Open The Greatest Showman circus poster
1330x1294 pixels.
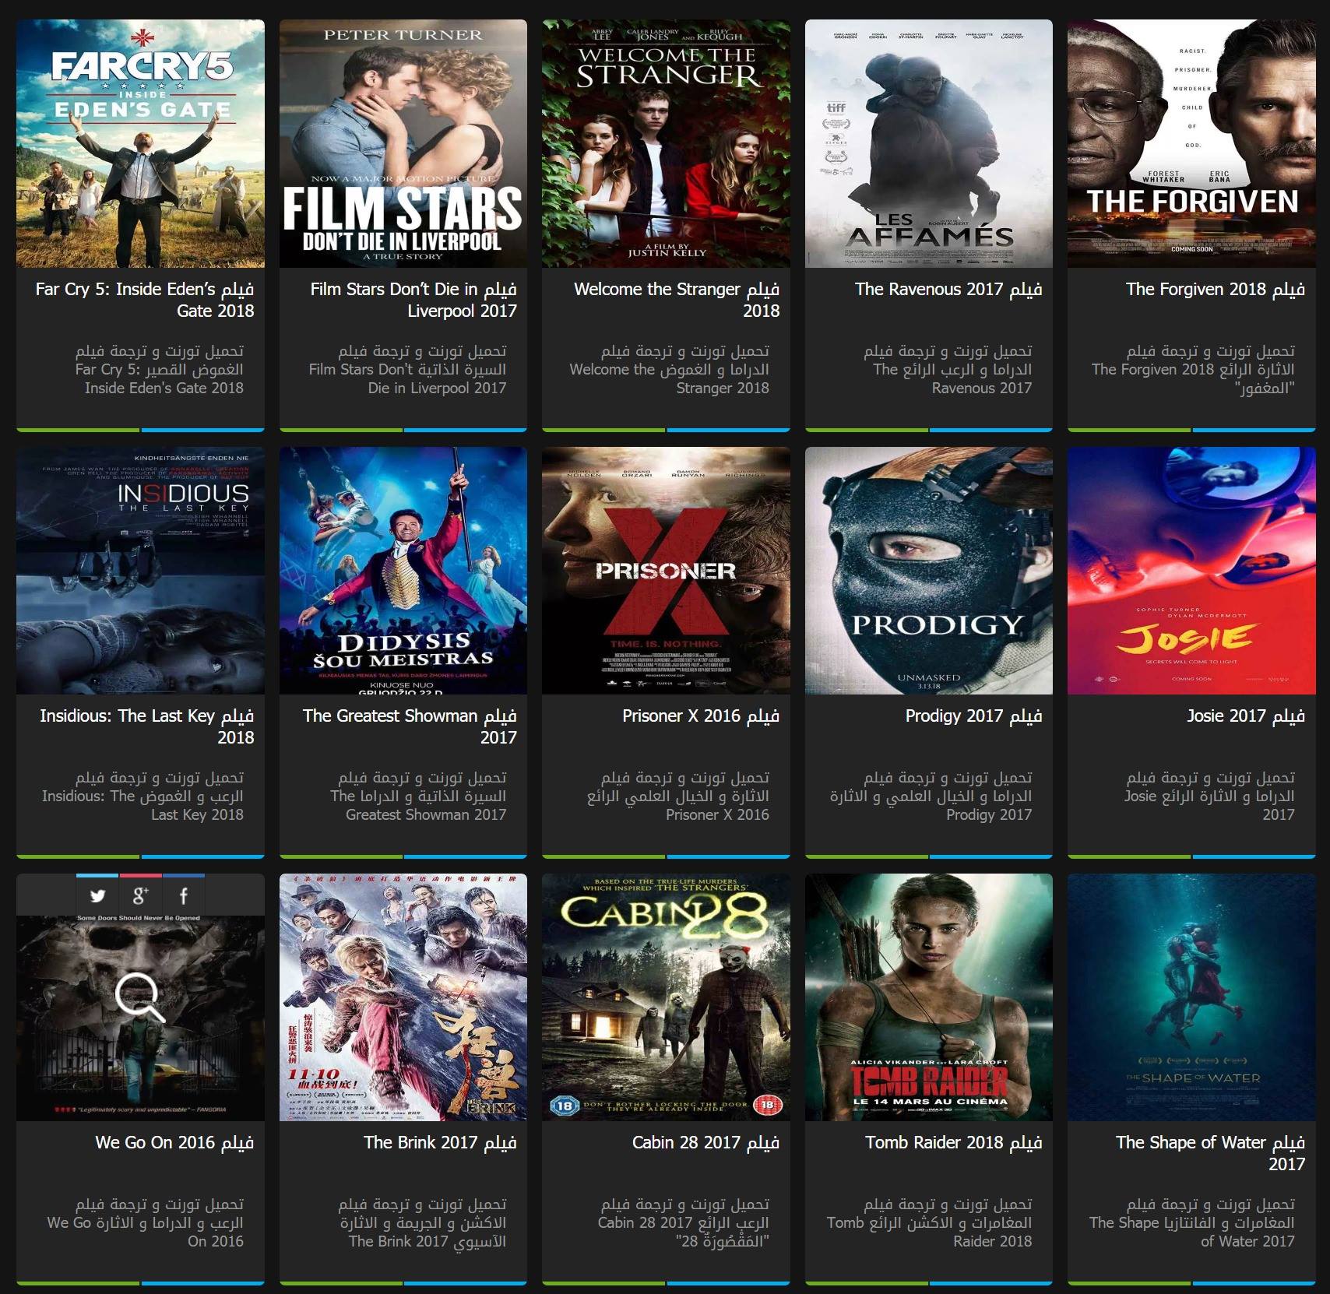[403, 571]
